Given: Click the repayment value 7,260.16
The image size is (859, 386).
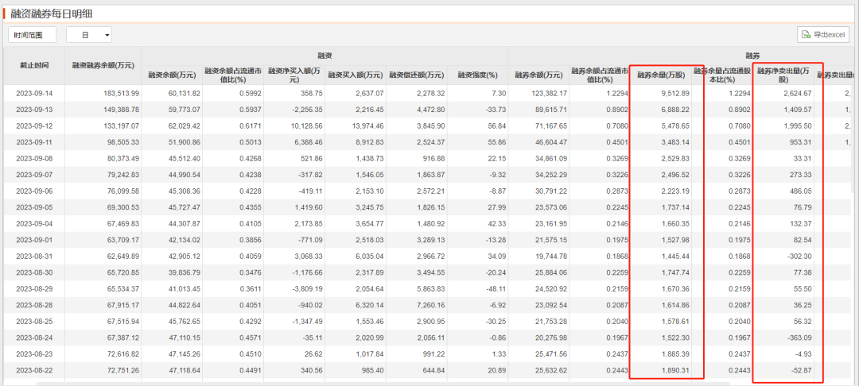Looking at the screenshot, I should coord(430,305).
